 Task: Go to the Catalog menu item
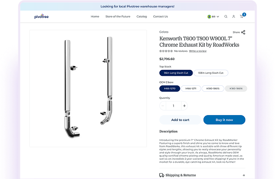coord(141,16)
